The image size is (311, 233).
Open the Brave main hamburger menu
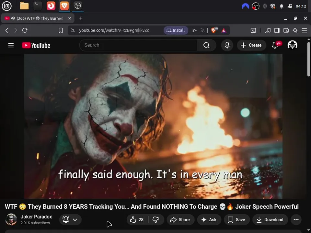coord(304,30)
